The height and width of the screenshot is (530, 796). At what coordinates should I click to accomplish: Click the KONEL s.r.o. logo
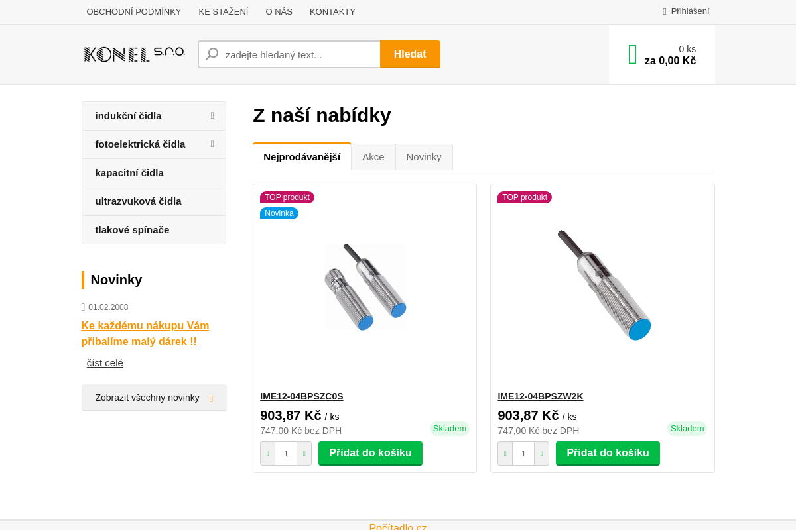(x=134, y=54)
